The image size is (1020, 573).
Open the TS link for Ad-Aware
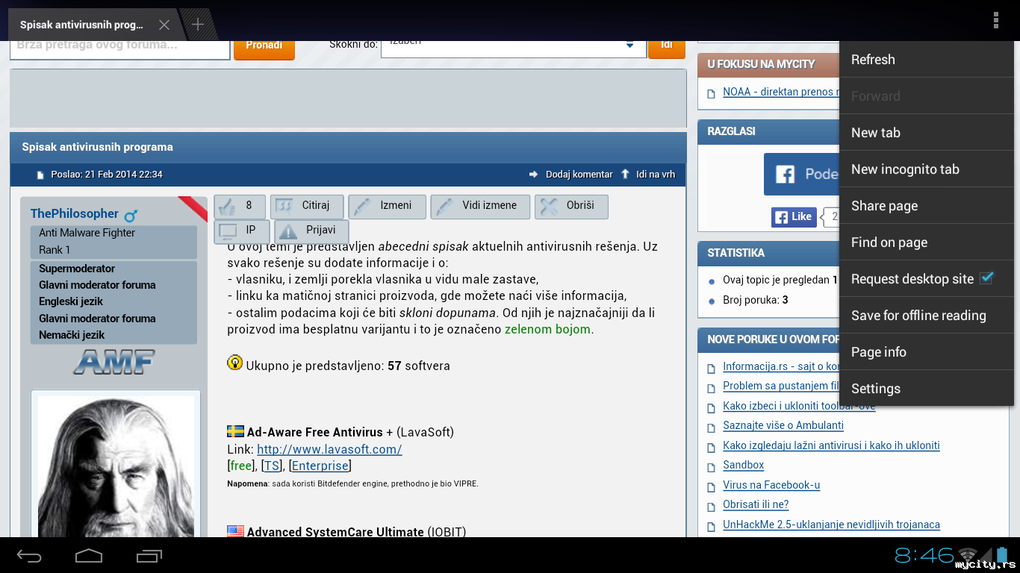[271, 466]
